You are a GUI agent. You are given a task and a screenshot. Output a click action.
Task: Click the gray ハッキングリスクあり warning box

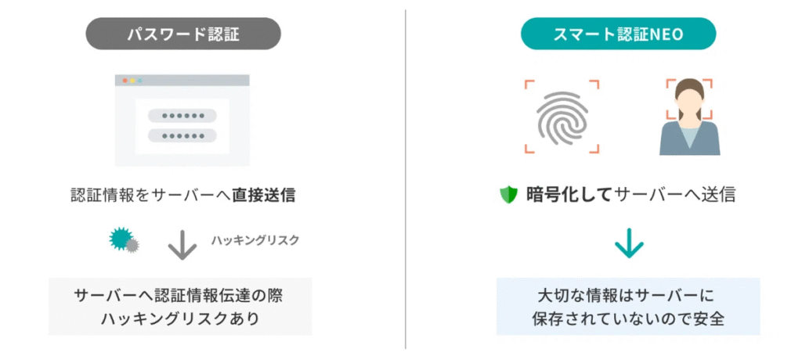(179, 307)
